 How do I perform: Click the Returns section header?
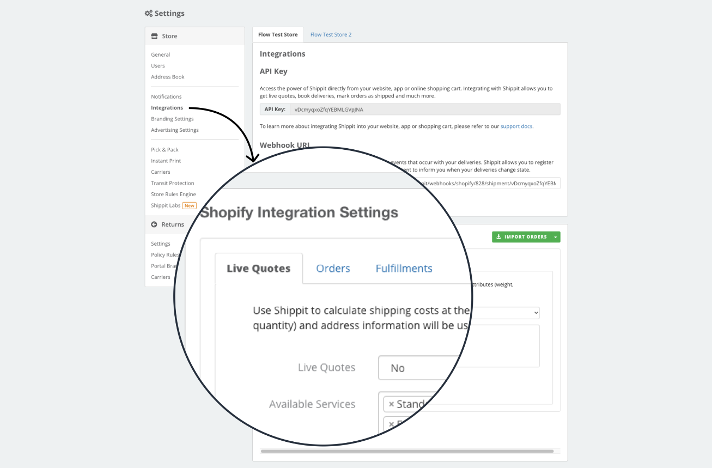[167, 224]
